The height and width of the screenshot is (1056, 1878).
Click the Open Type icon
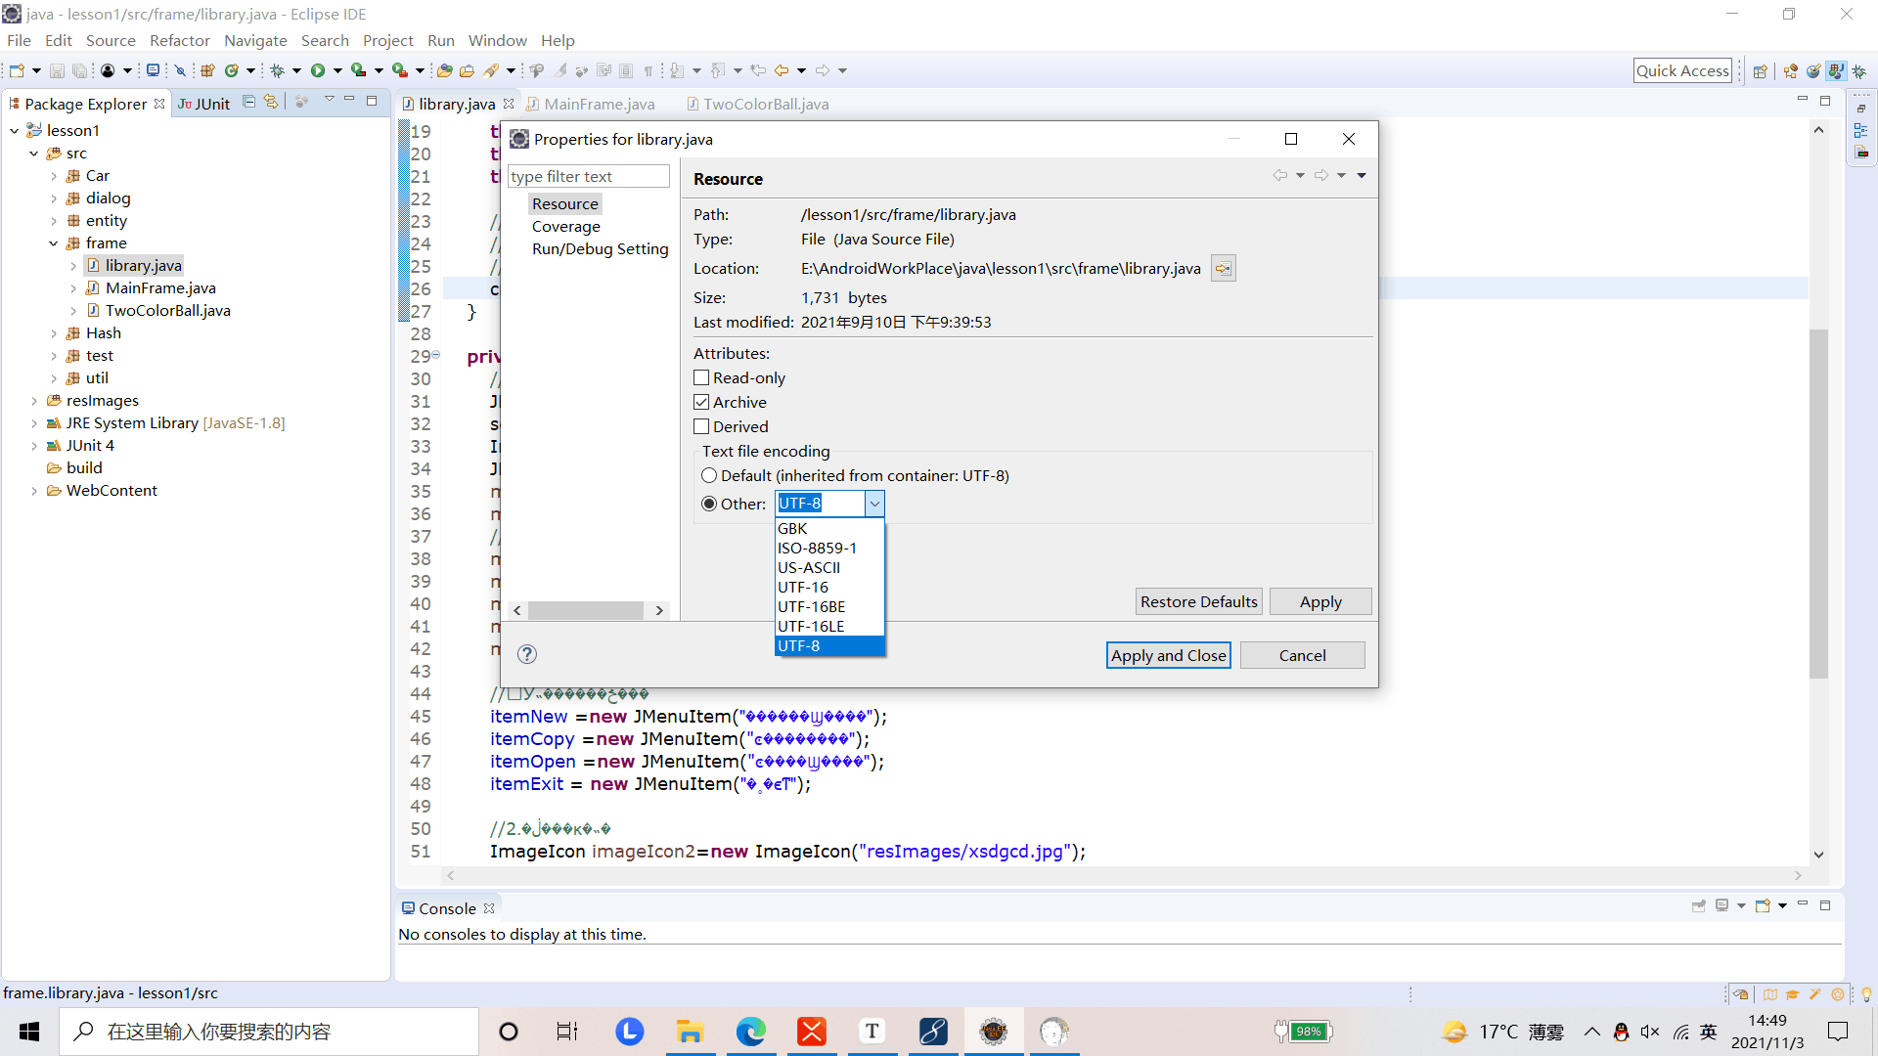[x=445, y=70]
